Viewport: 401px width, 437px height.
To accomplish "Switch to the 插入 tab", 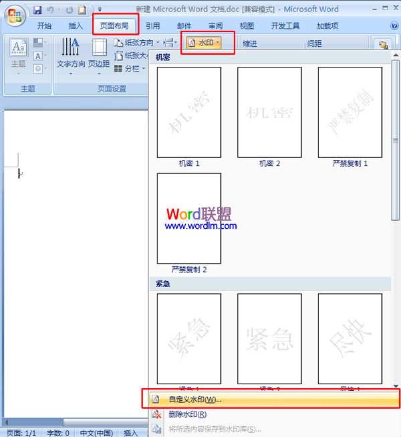I will click(x=76, y=26).
